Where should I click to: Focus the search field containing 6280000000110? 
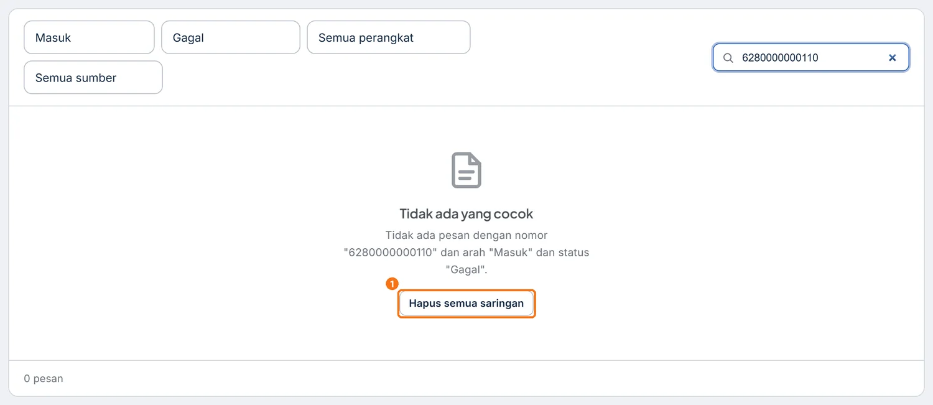(x=811, y=58)
